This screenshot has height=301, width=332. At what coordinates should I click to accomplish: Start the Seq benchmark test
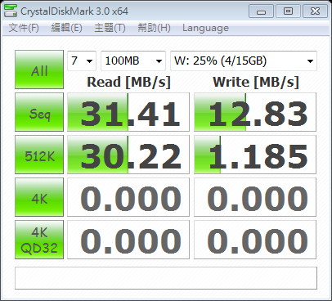pyautogui.click(x=39, y=112)
